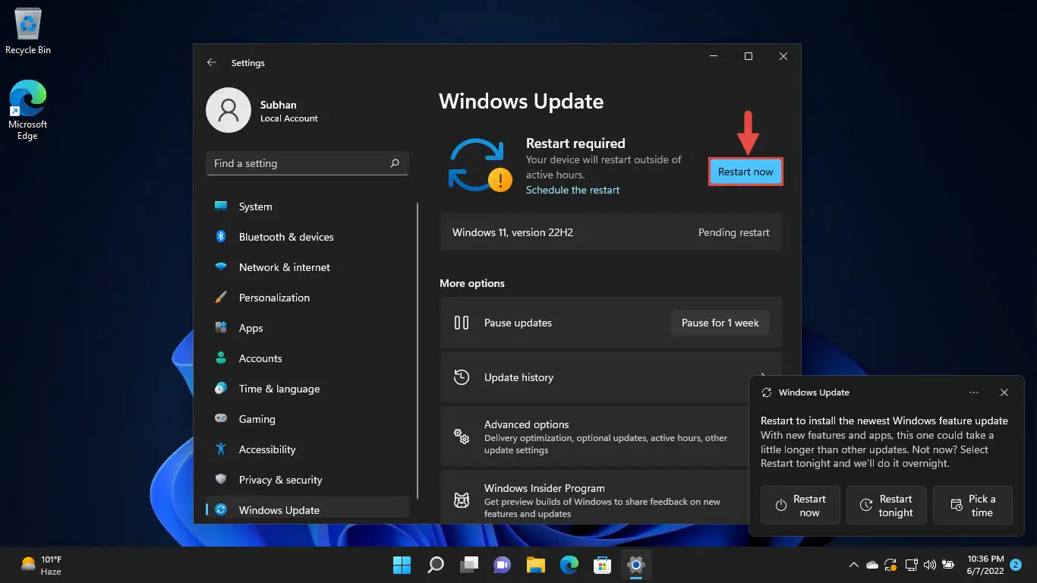
Task: Choose Restart tonight in the notification
Action: (x=887, y=506)
